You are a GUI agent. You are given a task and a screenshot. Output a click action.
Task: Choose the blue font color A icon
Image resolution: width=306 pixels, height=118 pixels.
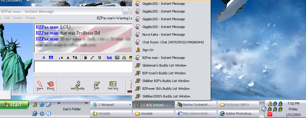(44, 58)
